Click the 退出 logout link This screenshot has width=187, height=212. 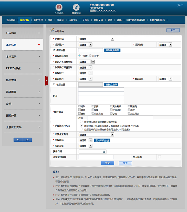tap(180, 5)
